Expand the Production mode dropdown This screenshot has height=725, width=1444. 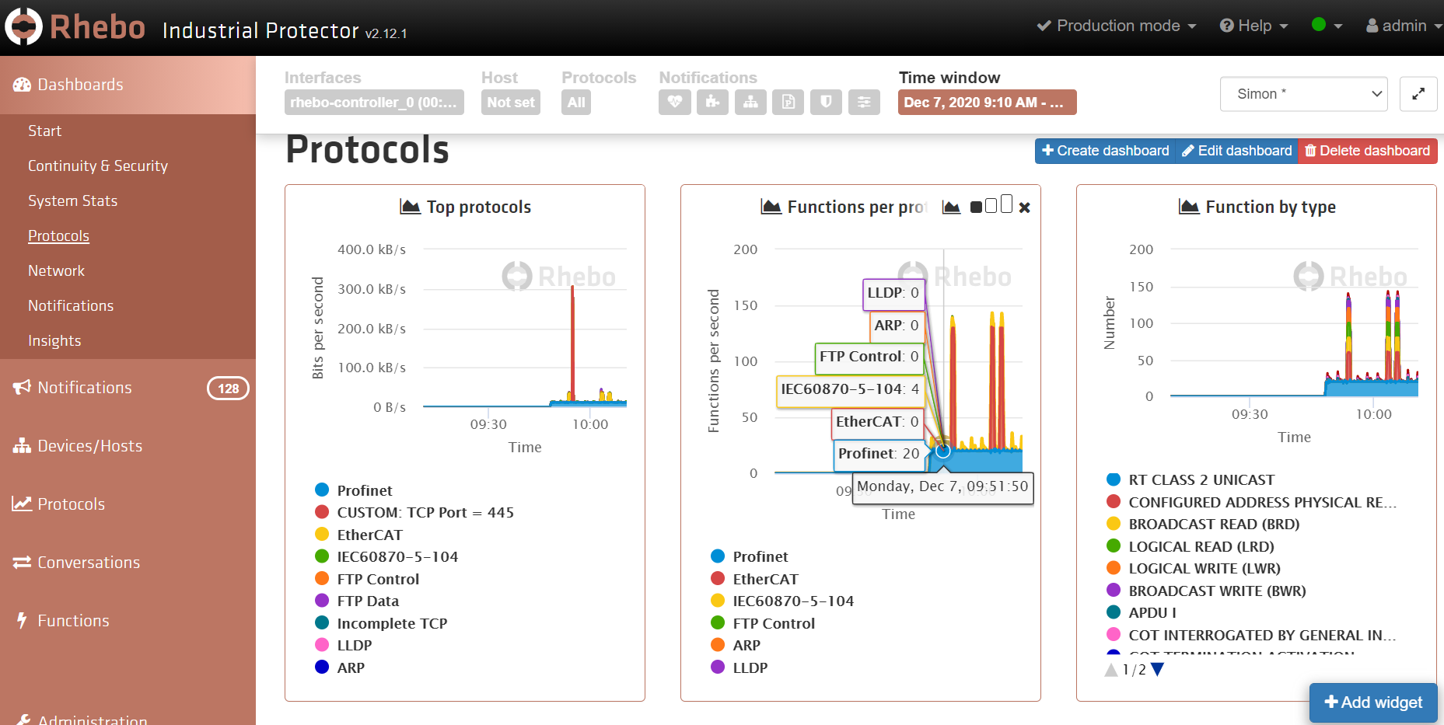[x=1117, y=26]
